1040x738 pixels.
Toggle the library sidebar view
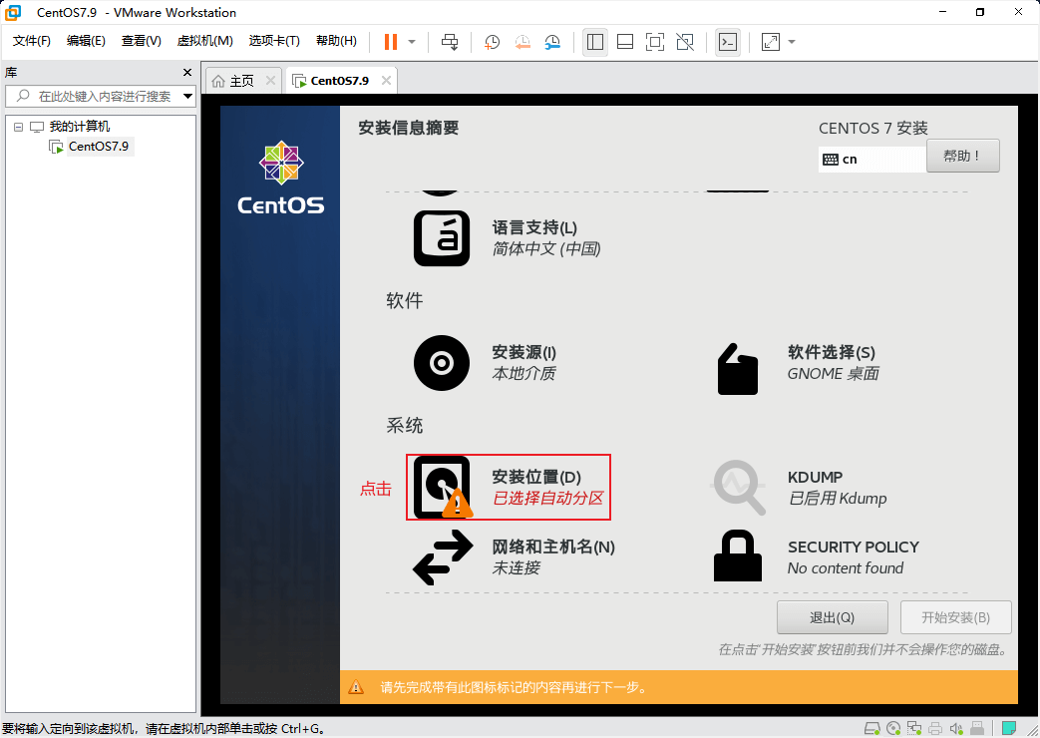[x=595, y=42]
